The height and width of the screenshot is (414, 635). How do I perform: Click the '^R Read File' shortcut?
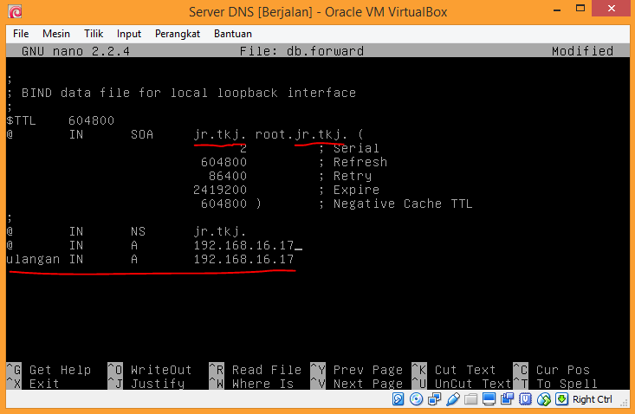click(256, 370)
